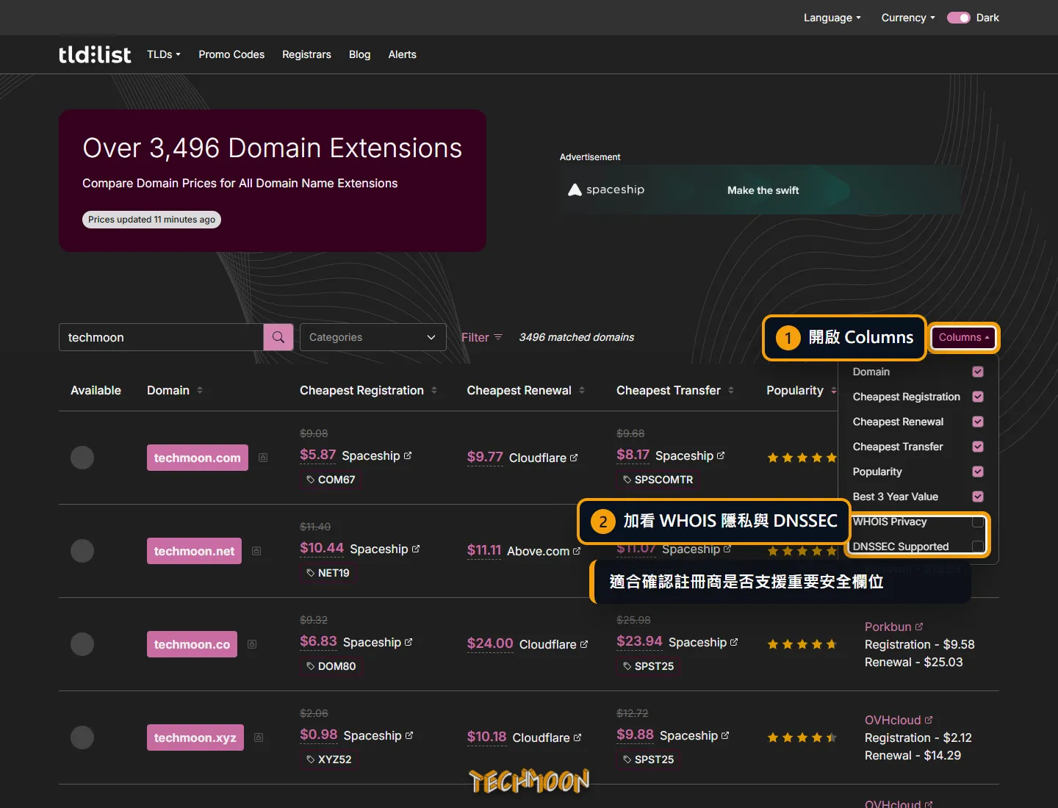1058x808 pixels.
Task: Open Spaceship external link for techmoon.co transfer
Action: tap(703, 642)
